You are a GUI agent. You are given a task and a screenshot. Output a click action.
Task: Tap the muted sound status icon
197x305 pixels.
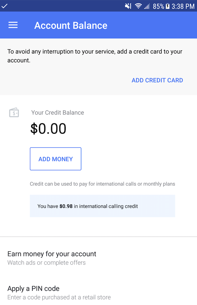click(128, 6)
